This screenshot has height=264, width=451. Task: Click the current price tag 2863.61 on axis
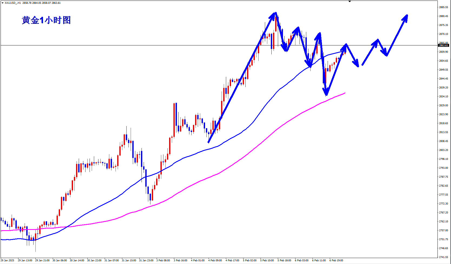tap(443, 45)
